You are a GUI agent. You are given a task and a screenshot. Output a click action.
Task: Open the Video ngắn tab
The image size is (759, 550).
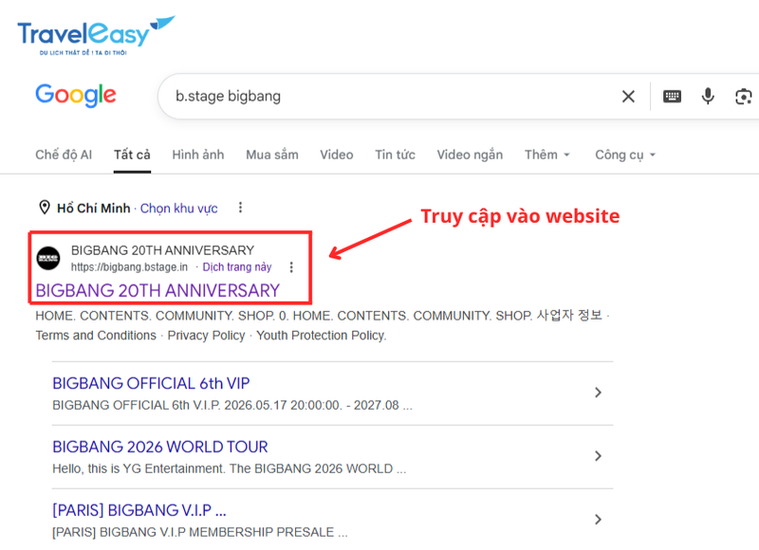[x=470, y=155]
